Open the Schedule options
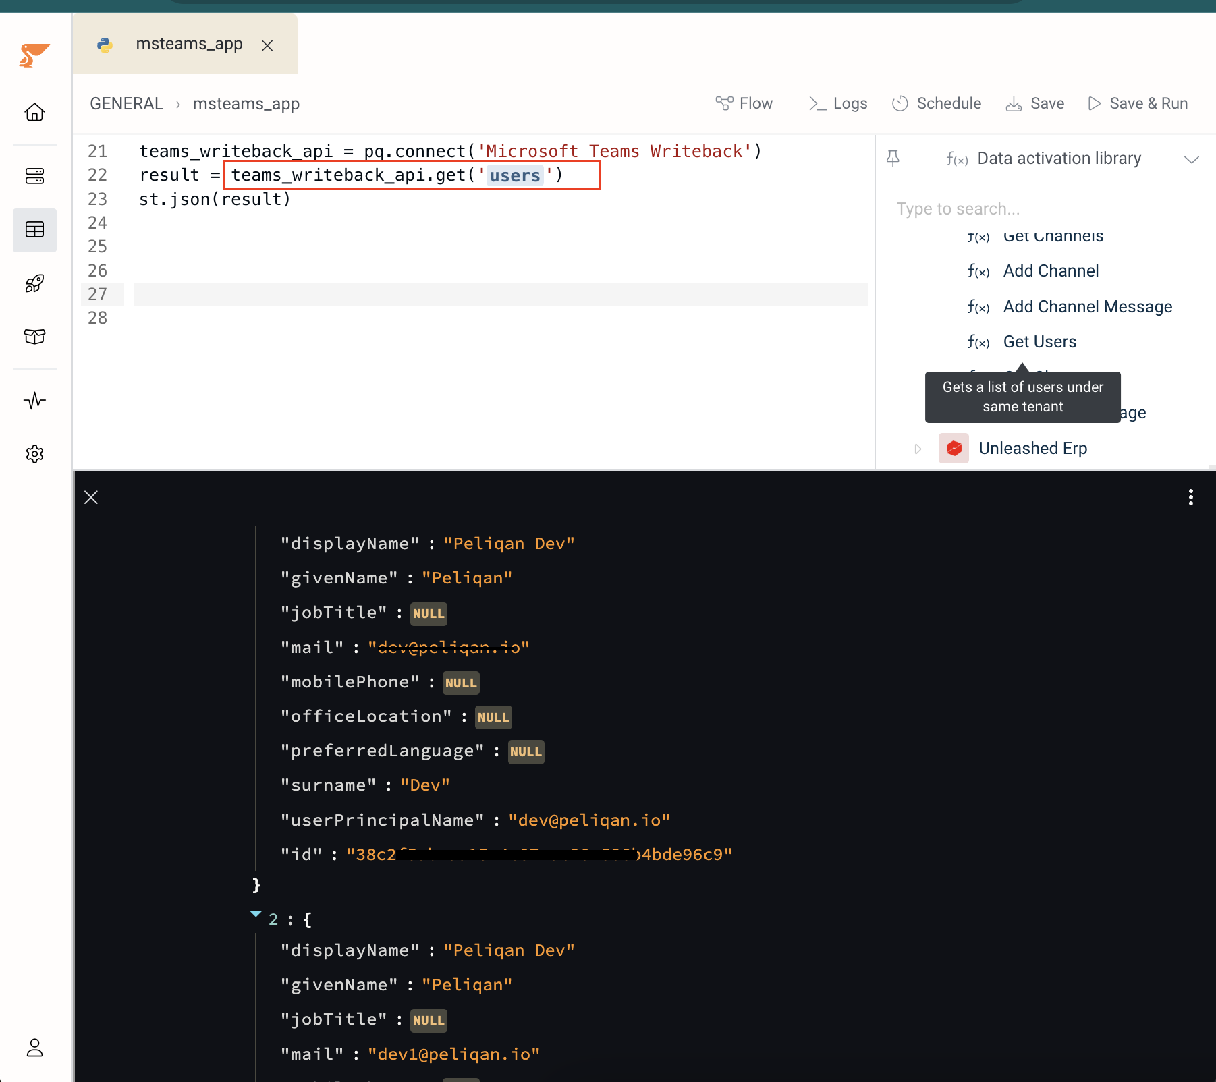The height and width of the screenshot is (1082, 1216). (x=937, y=103)
